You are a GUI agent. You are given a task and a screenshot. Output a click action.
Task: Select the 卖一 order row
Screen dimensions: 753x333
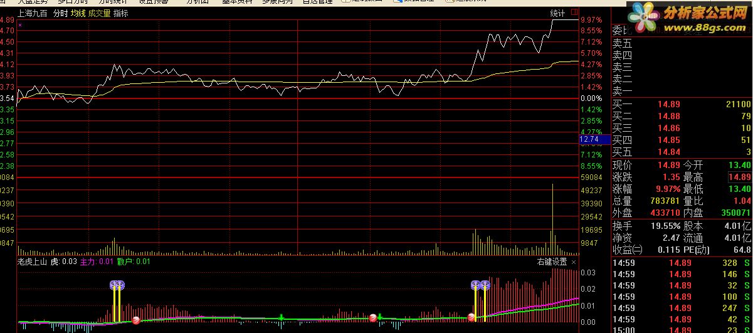[x=682, y=92]
